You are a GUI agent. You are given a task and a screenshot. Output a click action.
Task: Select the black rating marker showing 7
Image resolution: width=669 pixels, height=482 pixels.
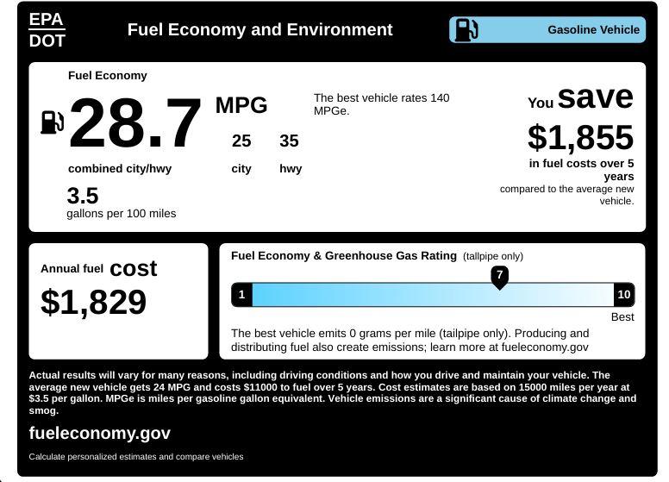[x=499, y=276]
